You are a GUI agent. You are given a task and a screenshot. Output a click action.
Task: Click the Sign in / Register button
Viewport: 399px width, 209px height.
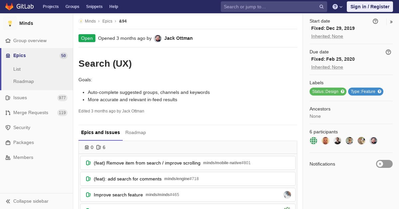point(370,7)
